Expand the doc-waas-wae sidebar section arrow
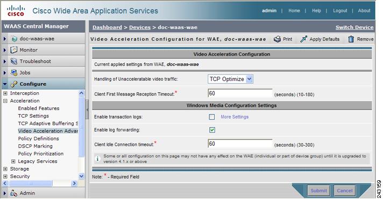 pyautogui.click(x=5, y=39)
